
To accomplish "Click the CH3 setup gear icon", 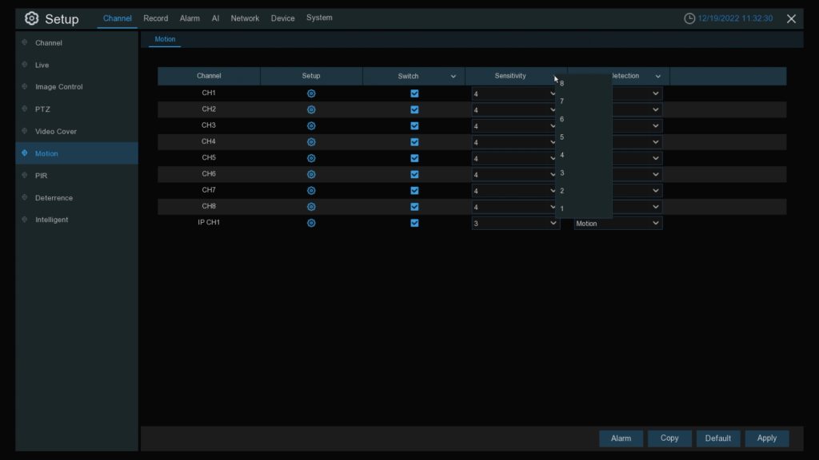I will 311,126.
